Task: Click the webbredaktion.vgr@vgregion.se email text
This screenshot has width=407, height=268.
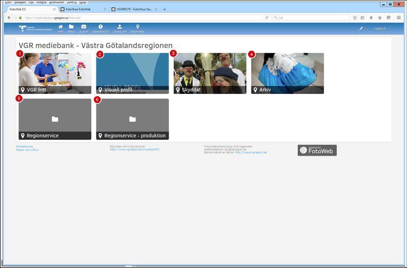Action: (x=225, y=150)
